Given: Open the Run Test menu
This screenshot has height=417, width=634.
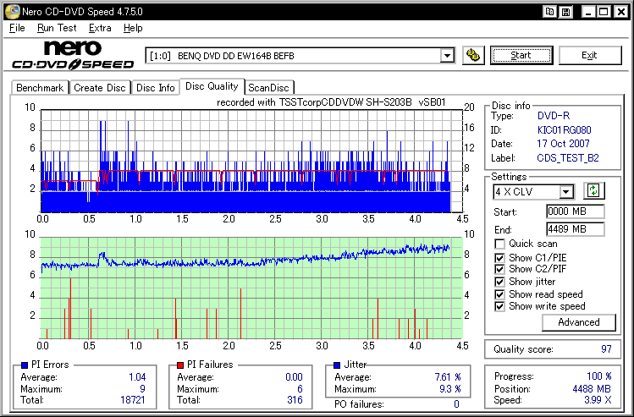Looking at the screenshot, I should [x=57, y=28].
